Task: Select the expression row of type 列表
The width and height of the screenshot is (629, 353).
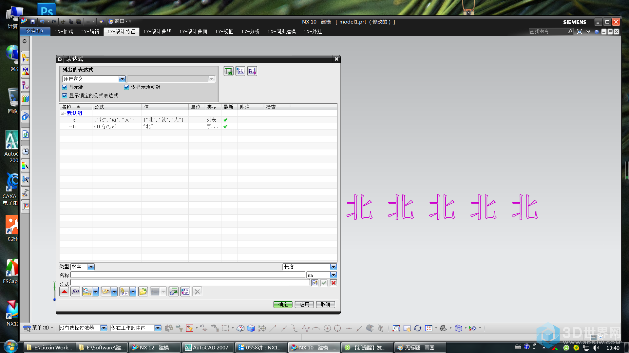Action: 198,120
